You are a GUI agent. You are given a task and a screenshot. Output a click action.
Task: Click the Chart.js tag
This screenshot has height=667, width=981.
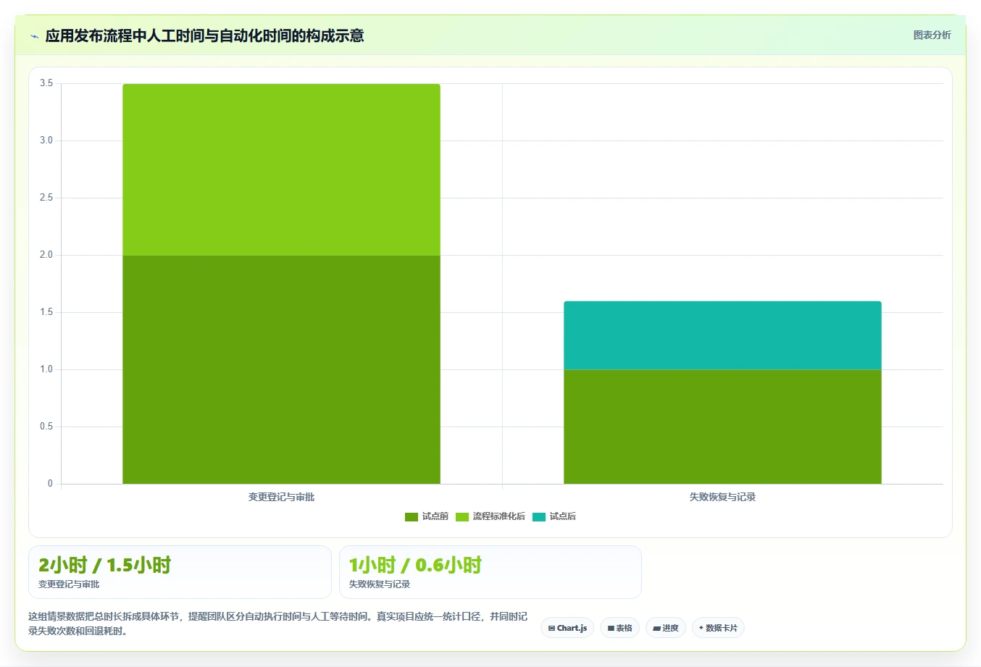click(567, 628)
